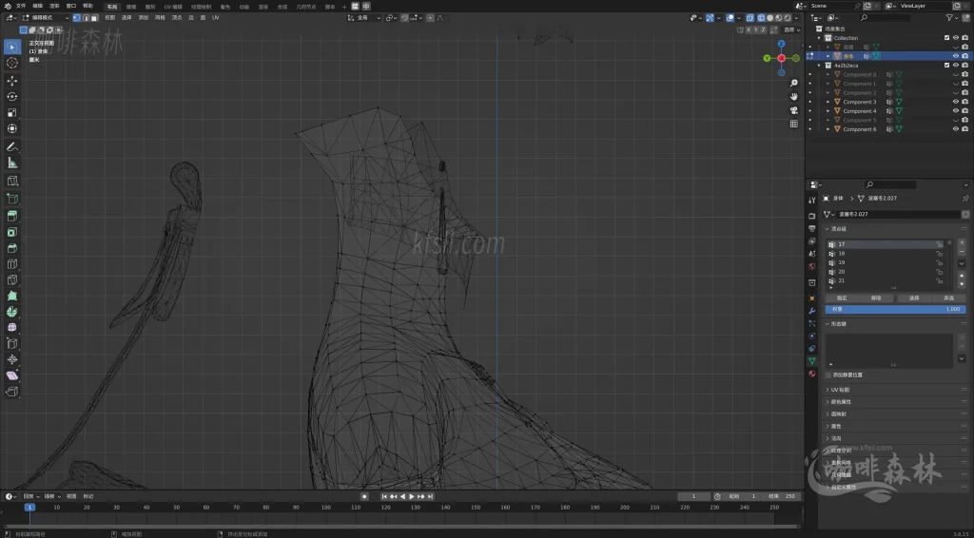Open the File menu

[x=21, y=7]
